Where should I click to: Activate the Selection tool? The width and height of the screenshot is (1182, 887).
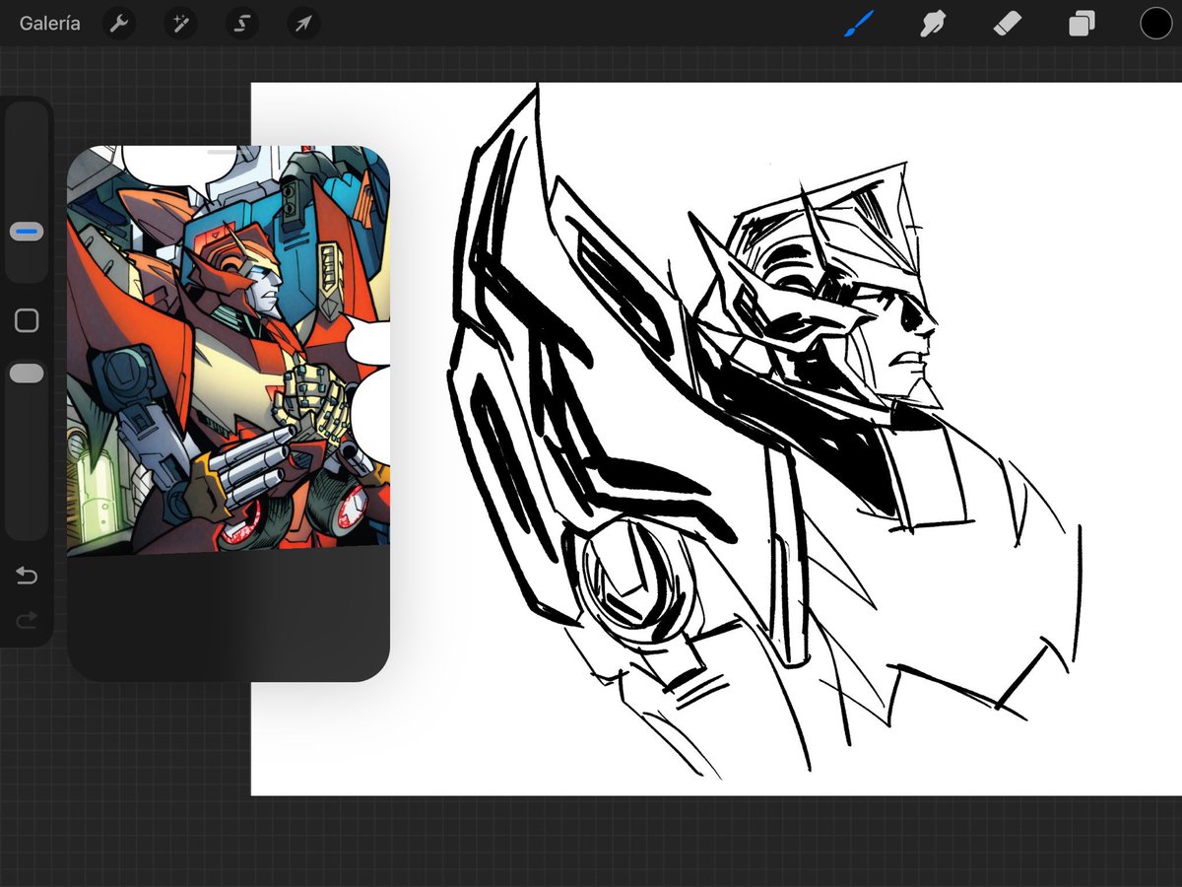click(241, 23)
